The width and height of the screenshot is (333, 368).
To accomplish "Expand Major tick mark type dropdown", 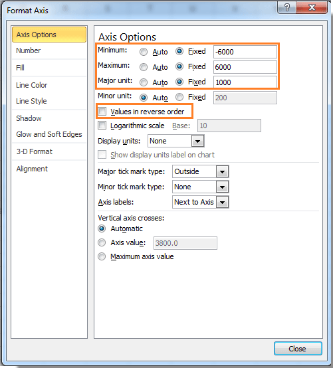I will click(x=223, y=171).
